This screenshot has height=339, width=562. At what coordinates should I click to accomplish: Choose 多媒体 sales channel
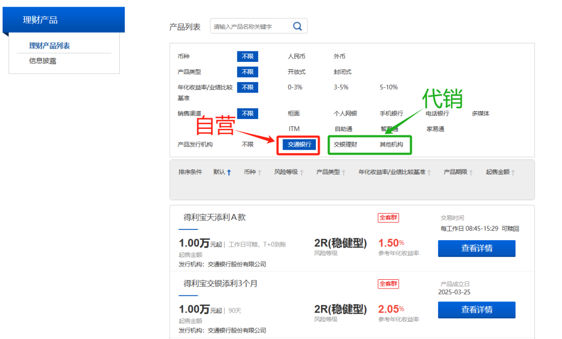click(481, 113)
